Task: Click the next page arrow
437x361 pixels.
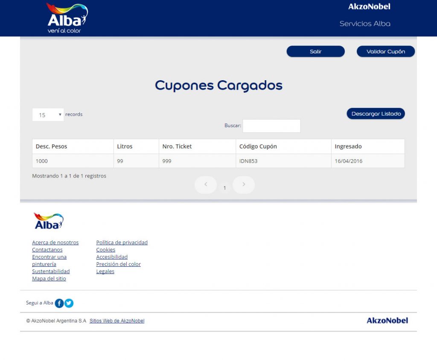Action: pos(243,184)
